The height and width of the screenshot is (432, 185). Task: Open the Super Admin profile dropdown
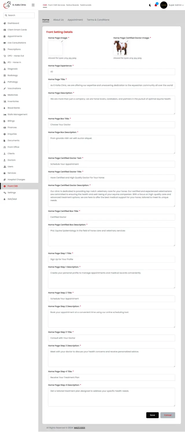click(x=175, y=5)
